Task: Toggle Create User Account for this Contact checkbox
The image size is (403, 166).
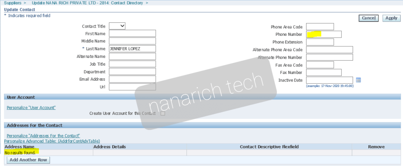Action: click(162, 113)
